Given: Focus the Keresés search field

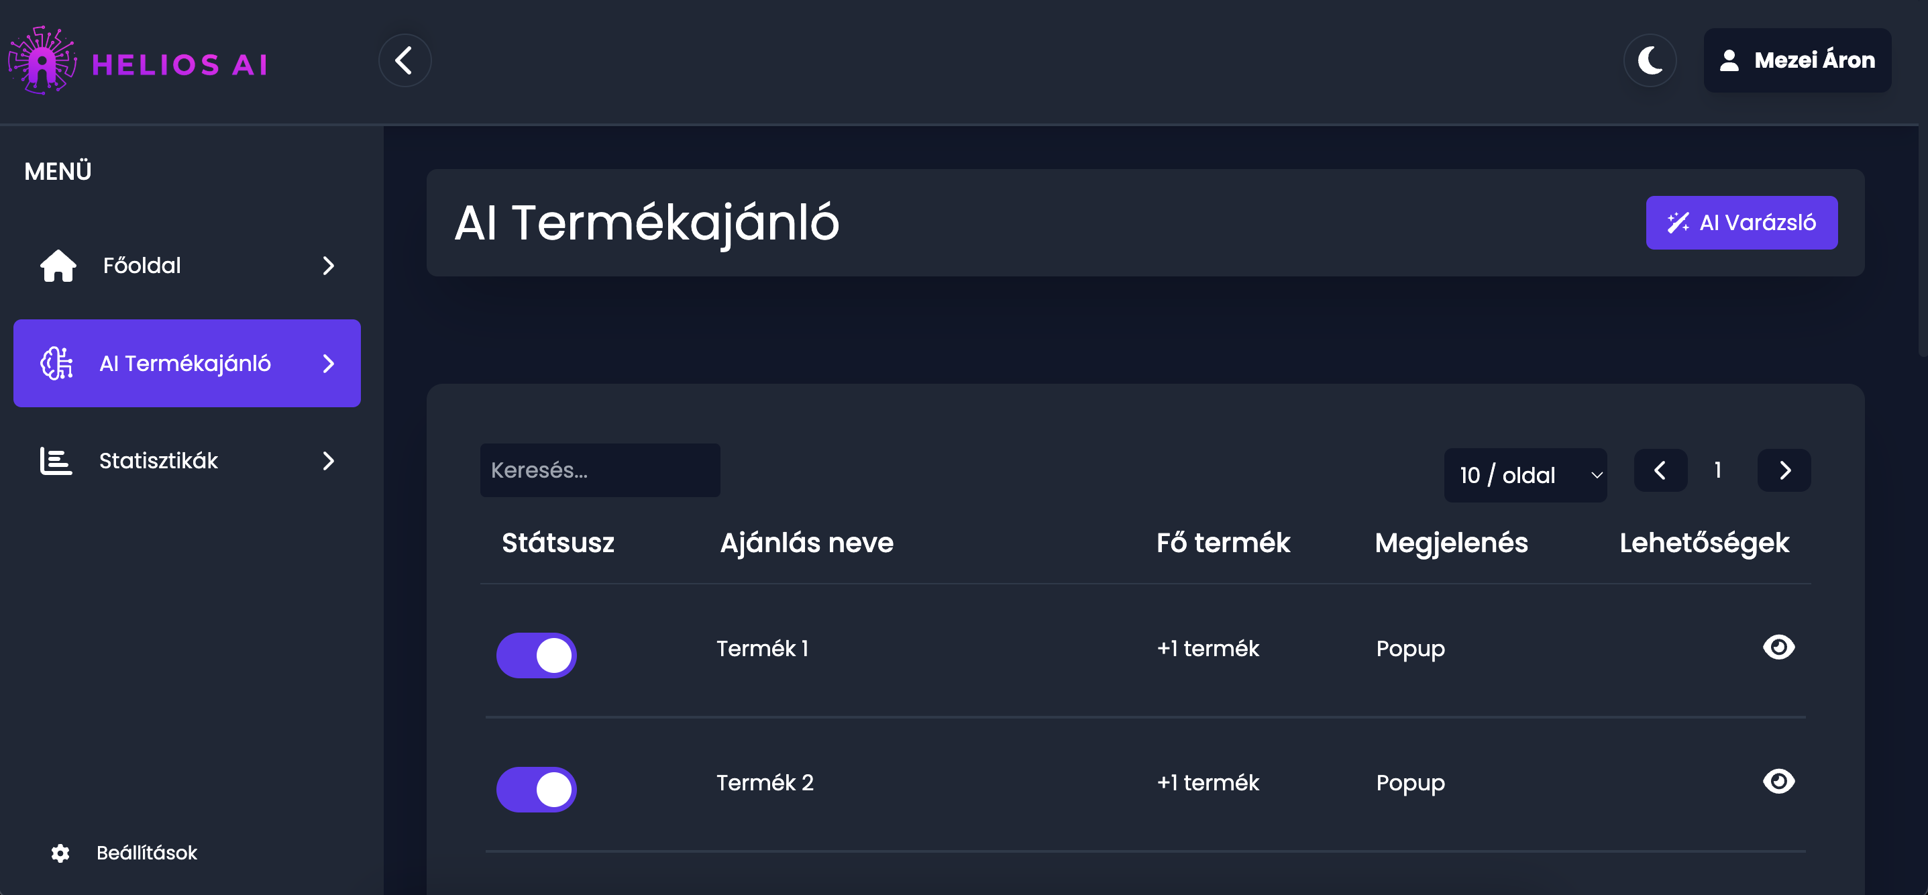Looking at the screenshot, I should coord(600,470).
